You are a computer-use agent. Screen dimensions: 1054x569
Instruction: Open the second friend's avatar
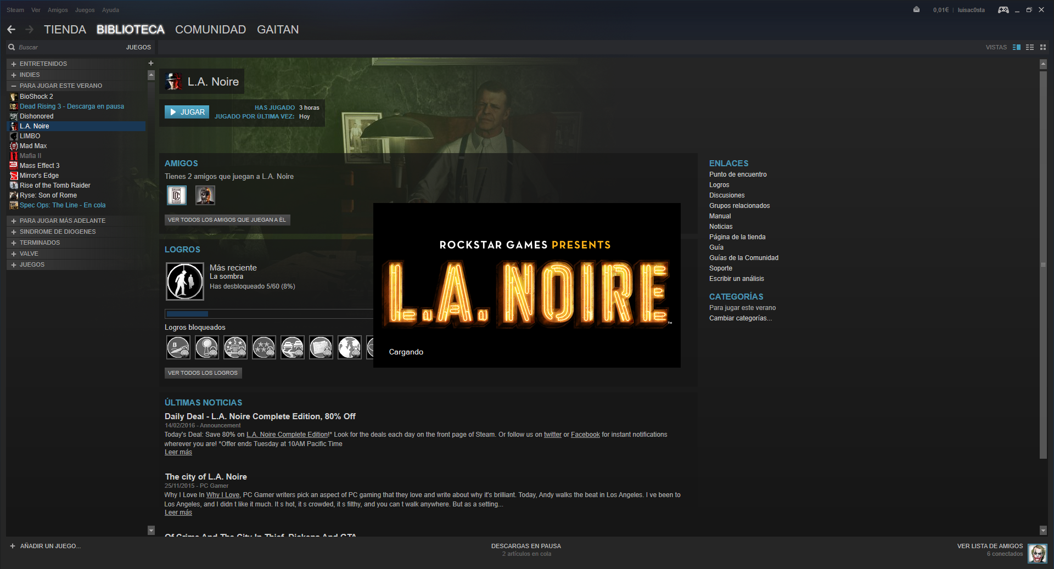tap(205, 195)
